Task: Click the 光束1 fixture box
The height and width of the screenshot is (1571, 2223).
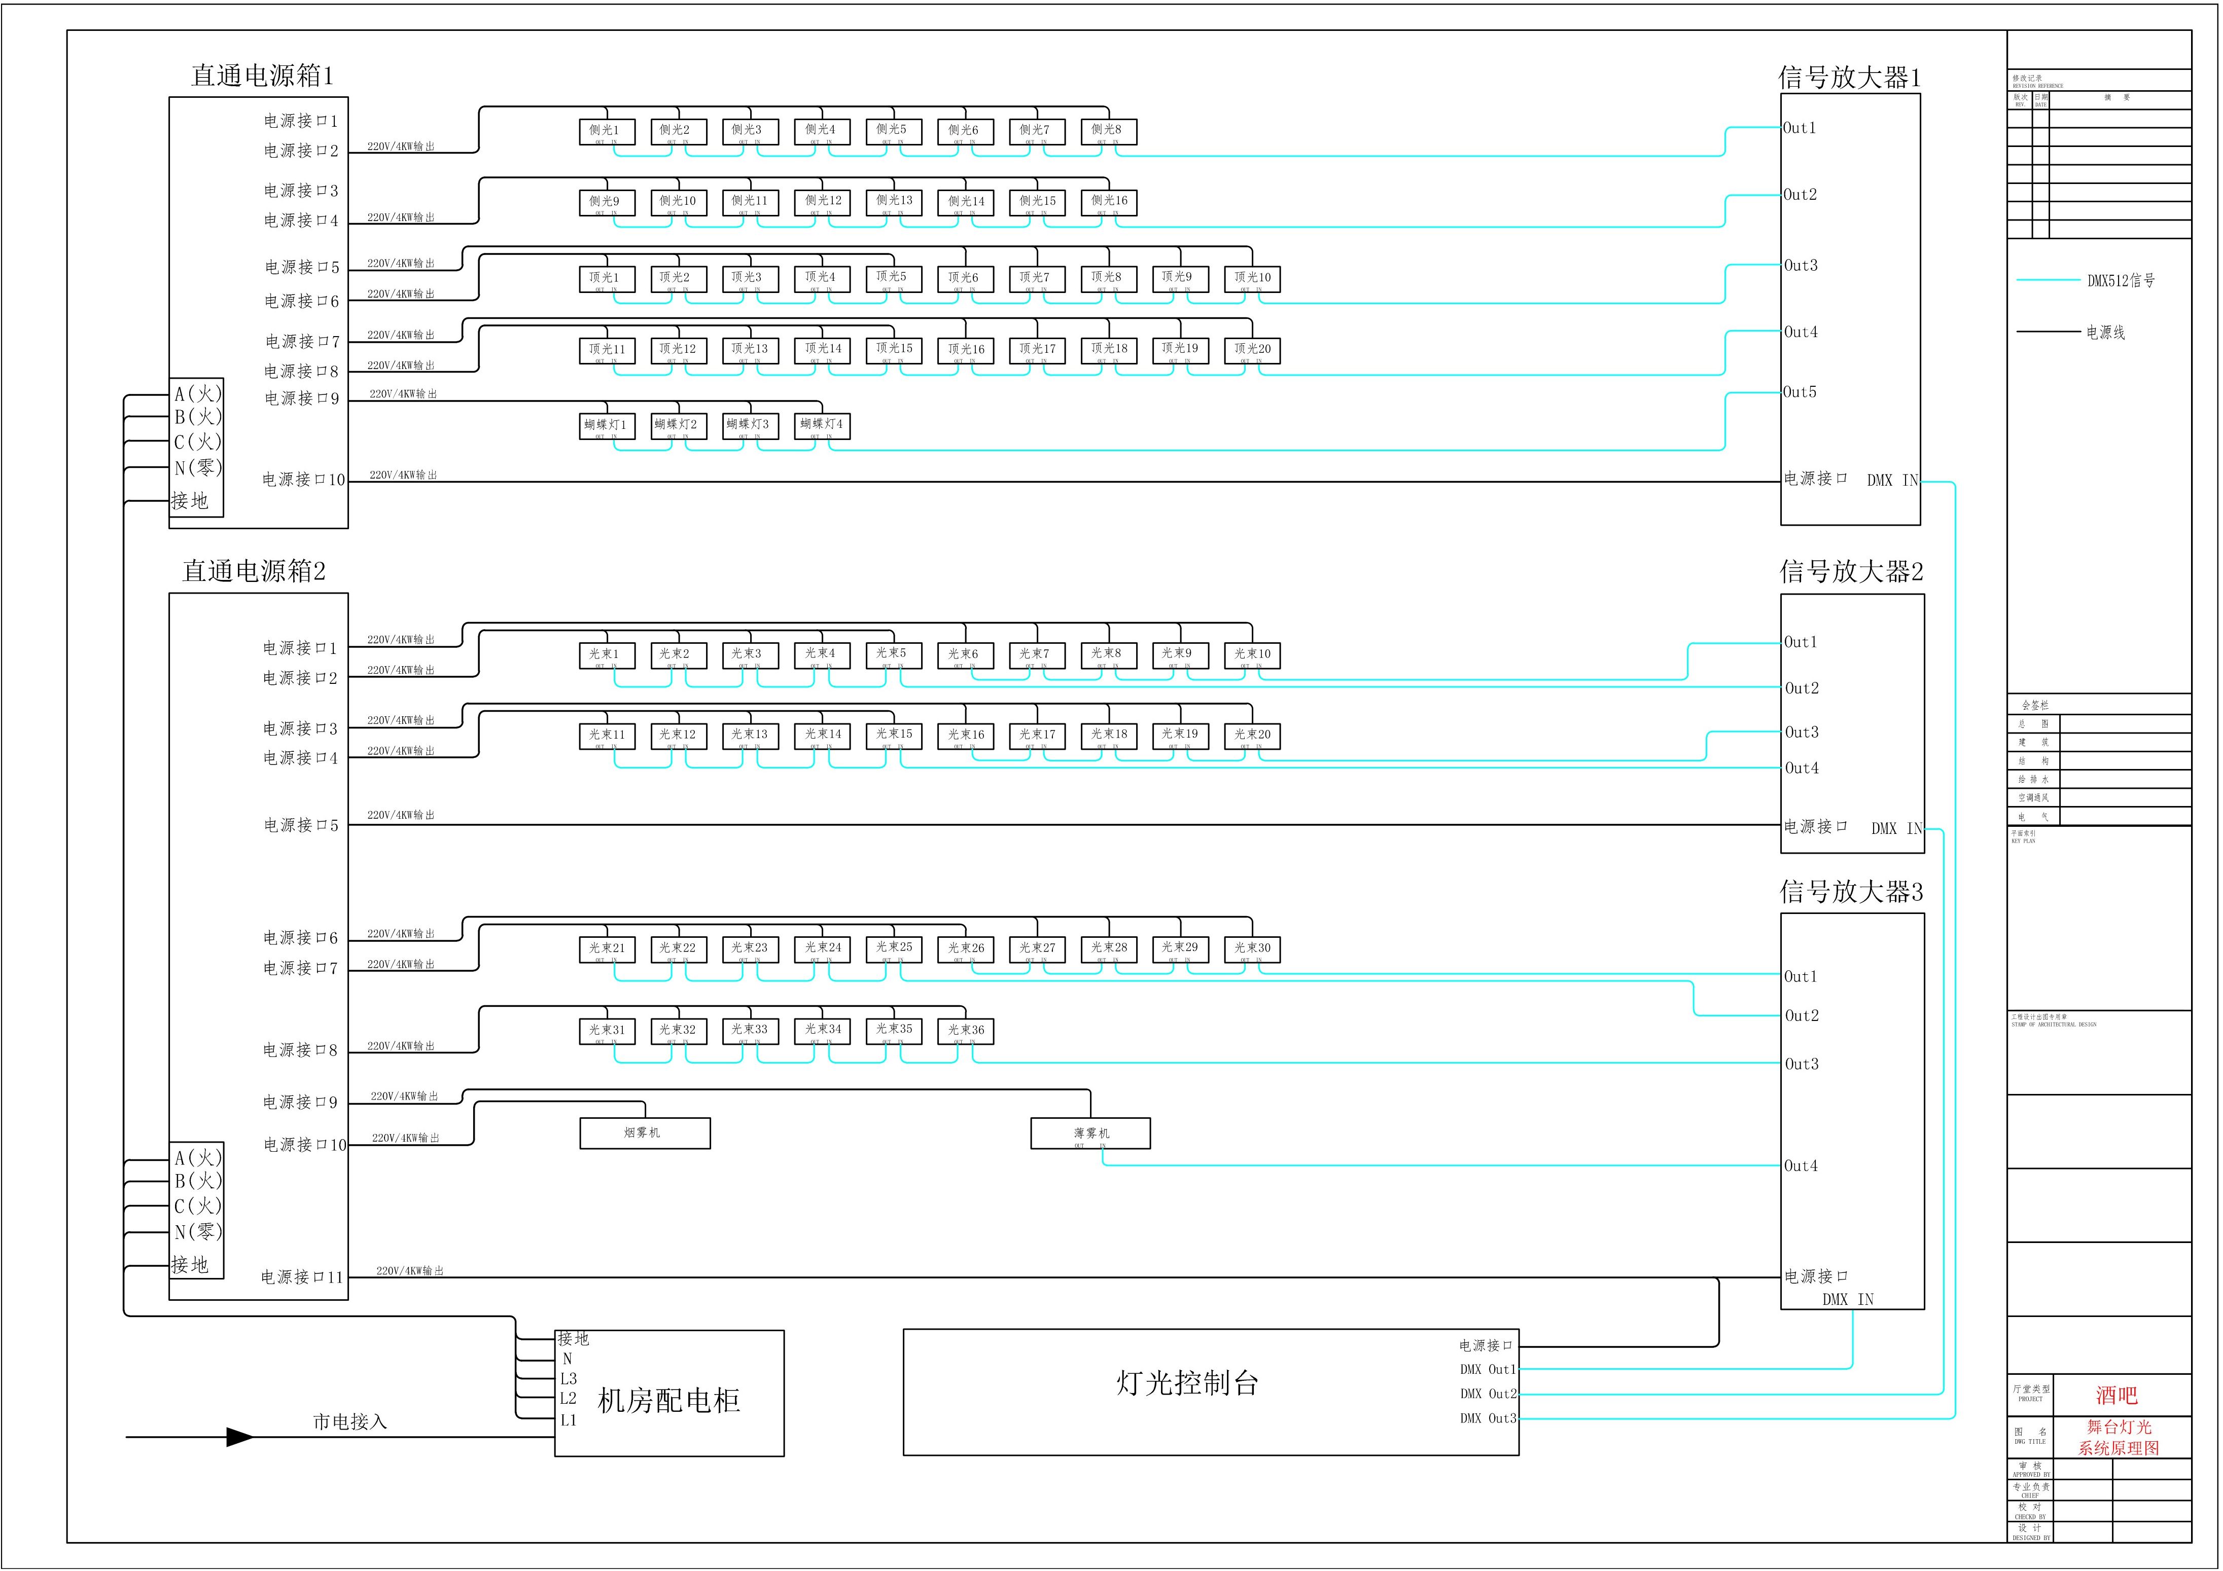Action: 607,655
